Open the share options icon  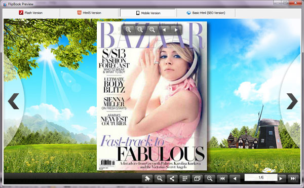172,178
